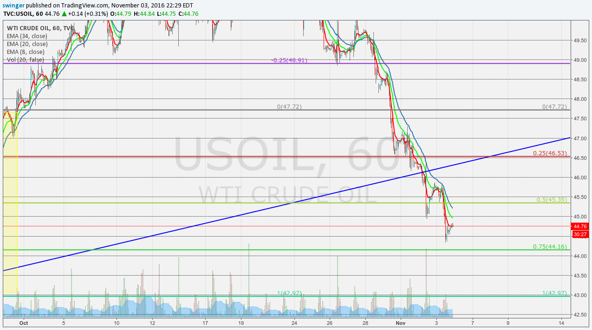The width and height of the screenshot is (592, 330).
Task: Select legend title "WTI CRUDE OIL, 60, TVC"
Action: pyautogui.click(x=39, y=28)
